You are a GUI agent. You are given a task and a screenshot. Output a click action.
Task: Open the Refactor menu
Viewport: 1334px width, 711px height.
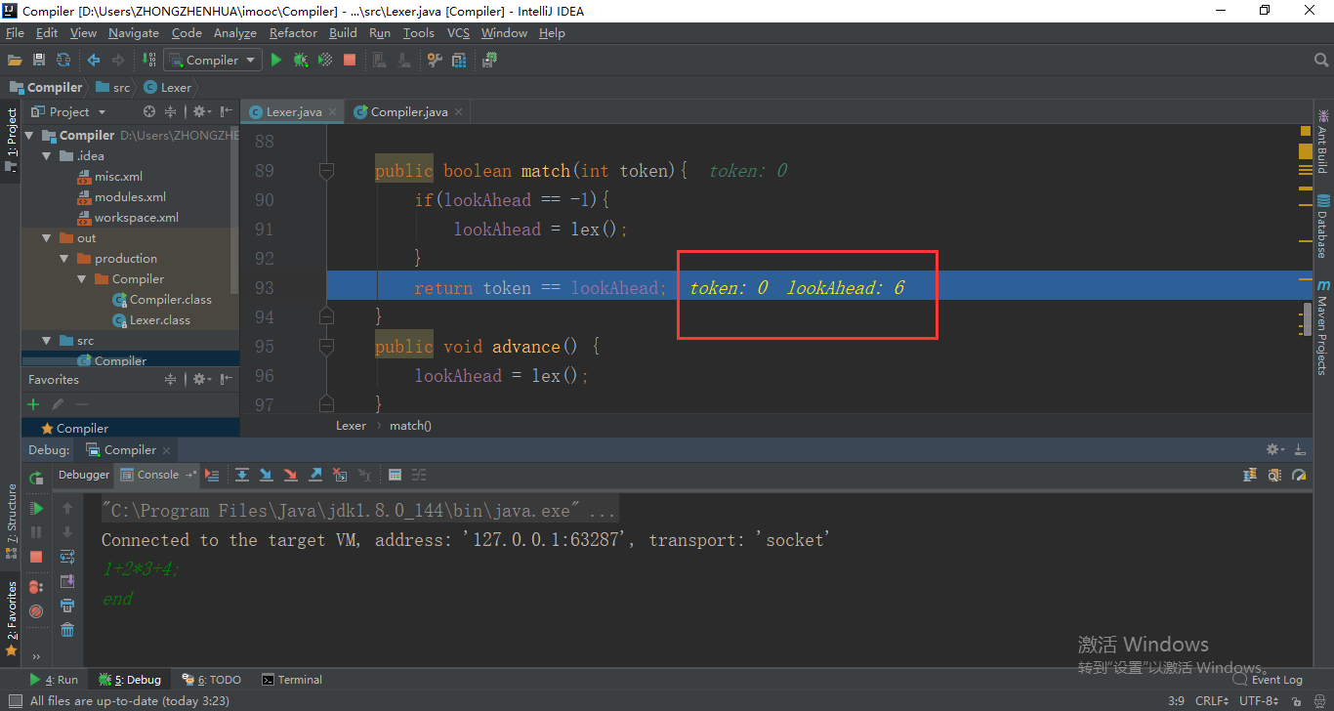(293, 32)
